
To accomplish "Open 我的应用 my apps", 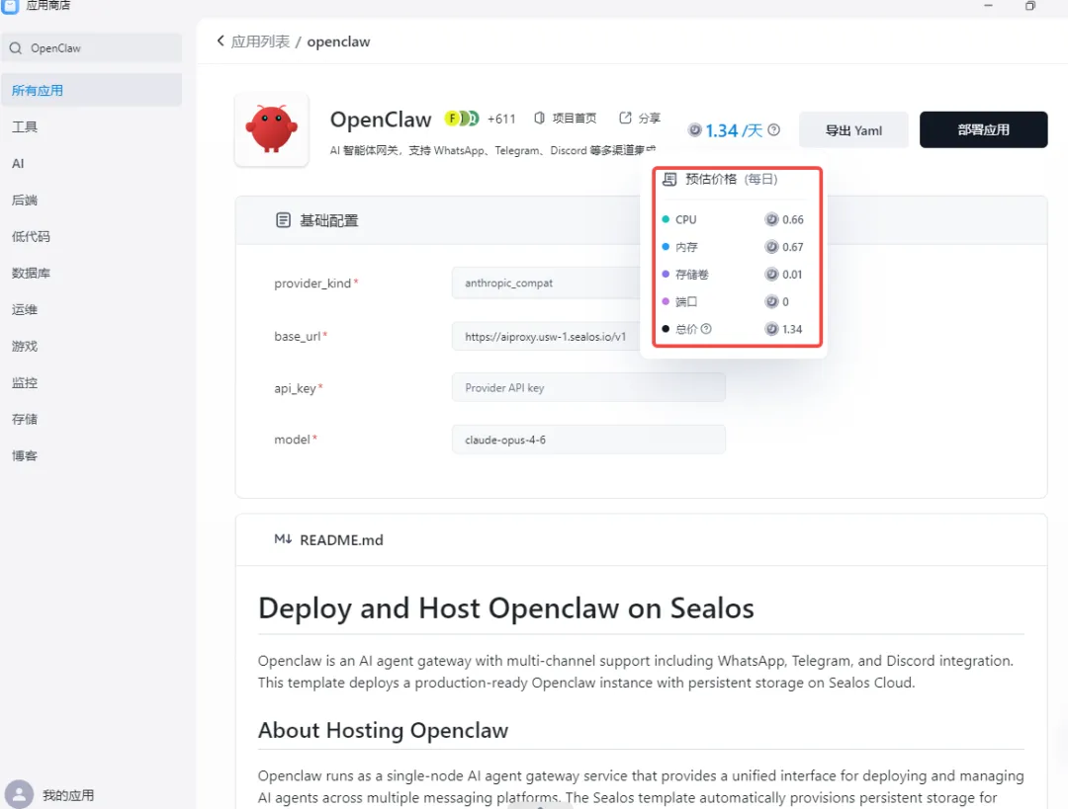I will pos(68,795).
